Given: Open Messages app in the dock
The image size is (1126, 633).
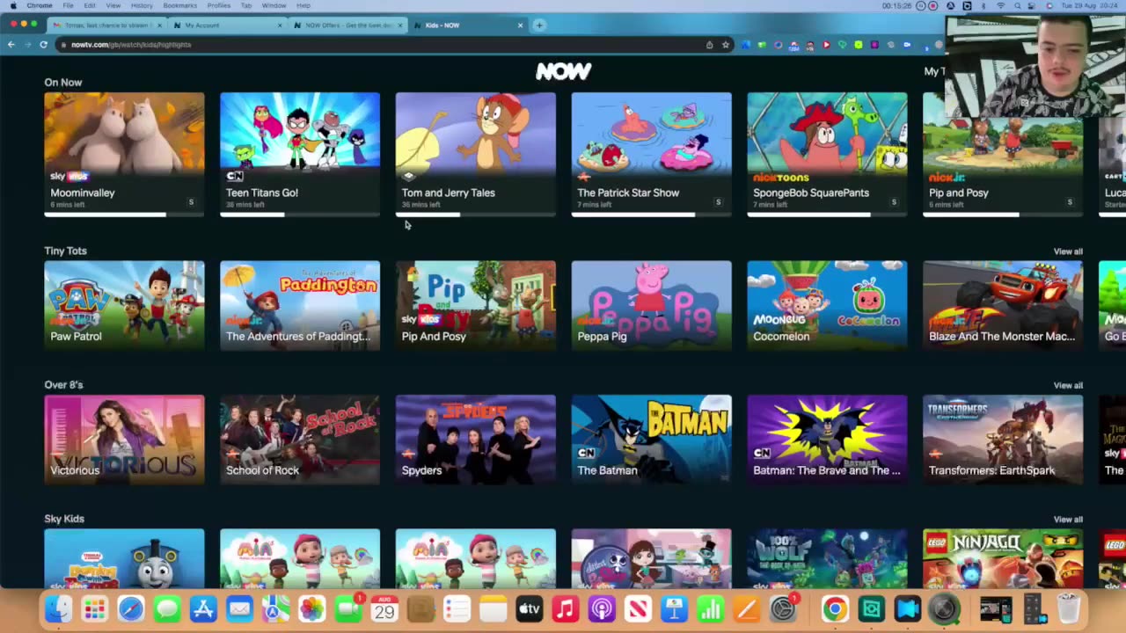Looking at the screenshot, I should 167,608.
